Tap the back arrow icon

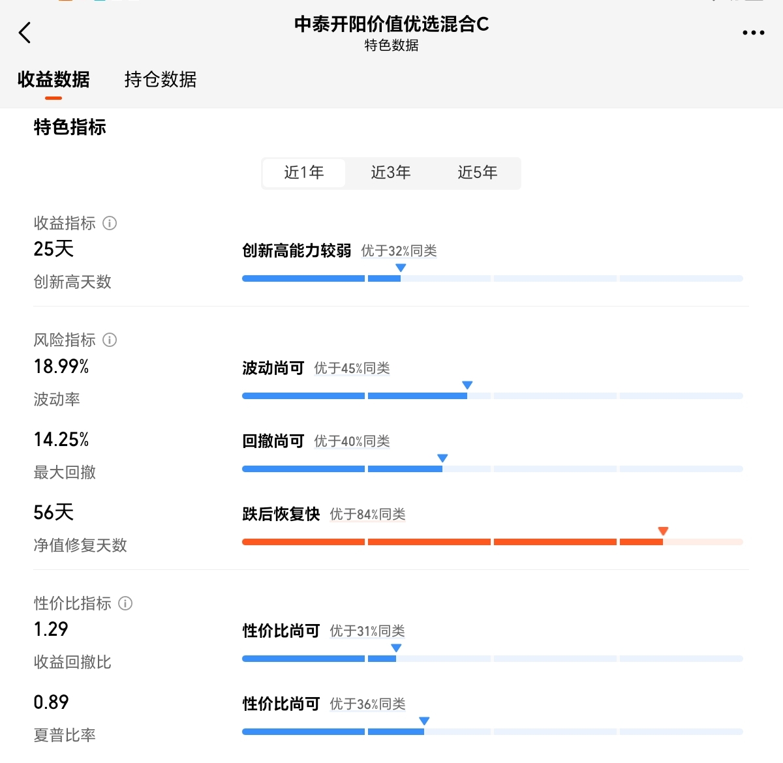[25, 33]
